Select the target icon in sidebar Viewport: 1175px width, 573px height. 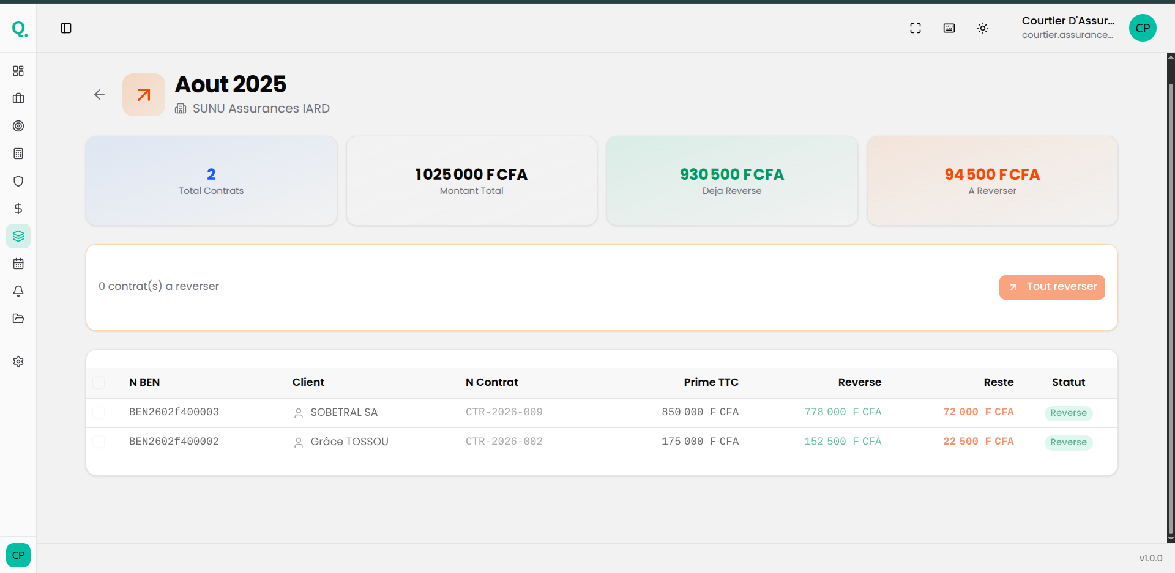pos(18,126)
